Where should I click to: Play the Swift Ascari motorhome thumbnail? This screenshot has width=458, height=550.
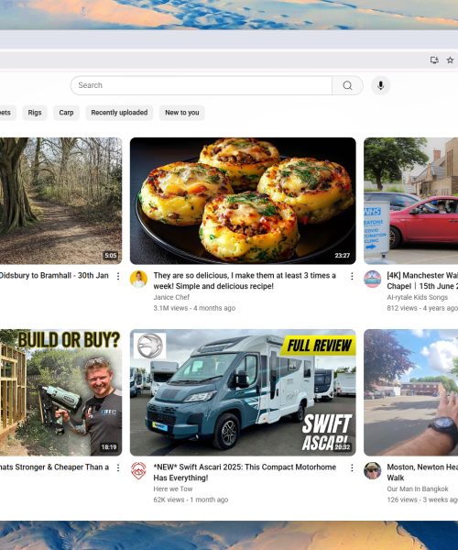[x=243, y=392]
